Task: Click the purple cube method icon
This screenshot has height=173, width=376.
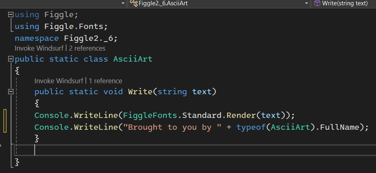Action: 317,3
